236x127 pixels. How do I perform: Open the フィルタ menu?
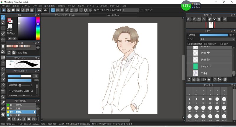(x=37, y=6)
